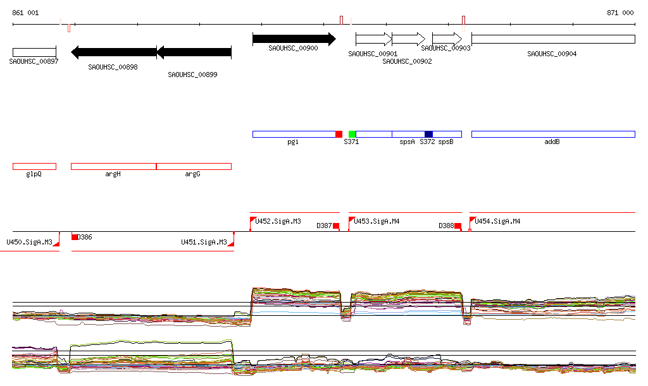Screen dimensions: 648x386
Task: Select the pgi blue annotation box
Action: (x=294, y=134)
